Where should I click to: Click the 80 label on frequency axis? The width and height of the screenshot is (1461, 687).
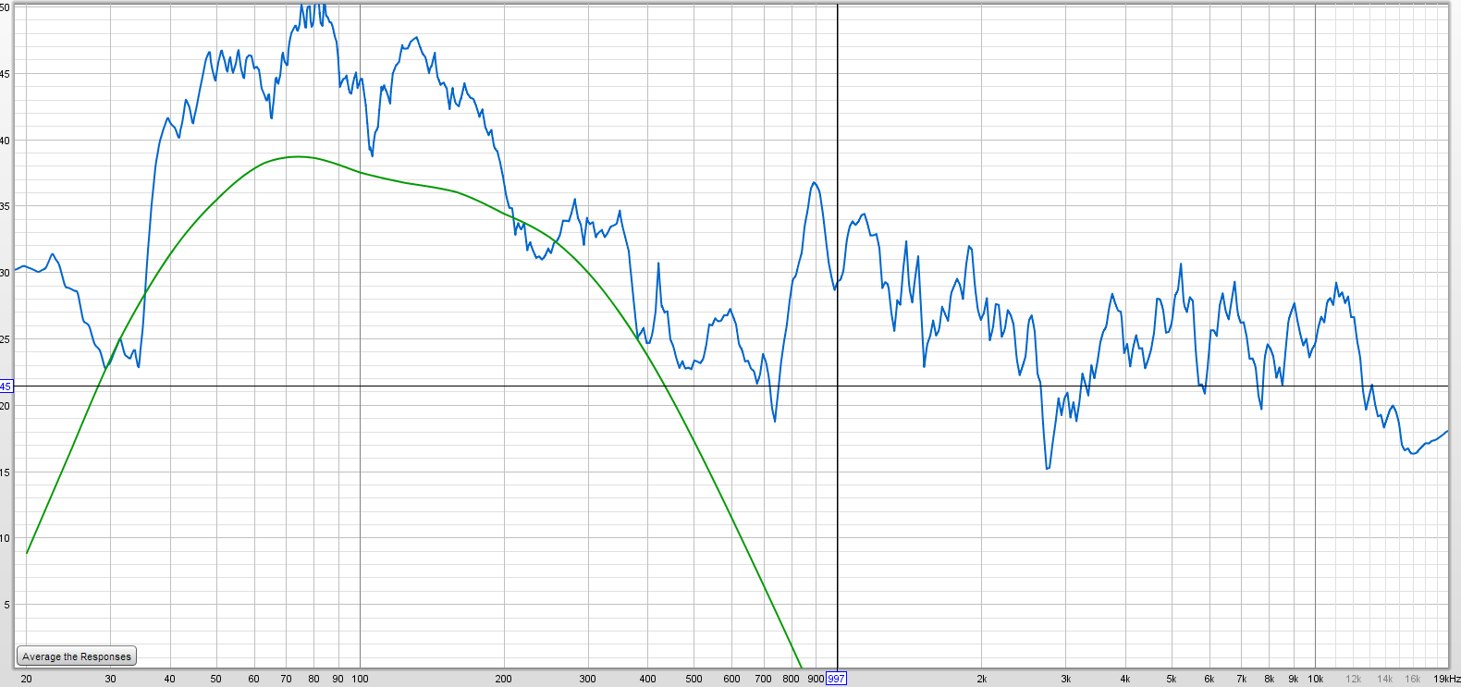313,679
